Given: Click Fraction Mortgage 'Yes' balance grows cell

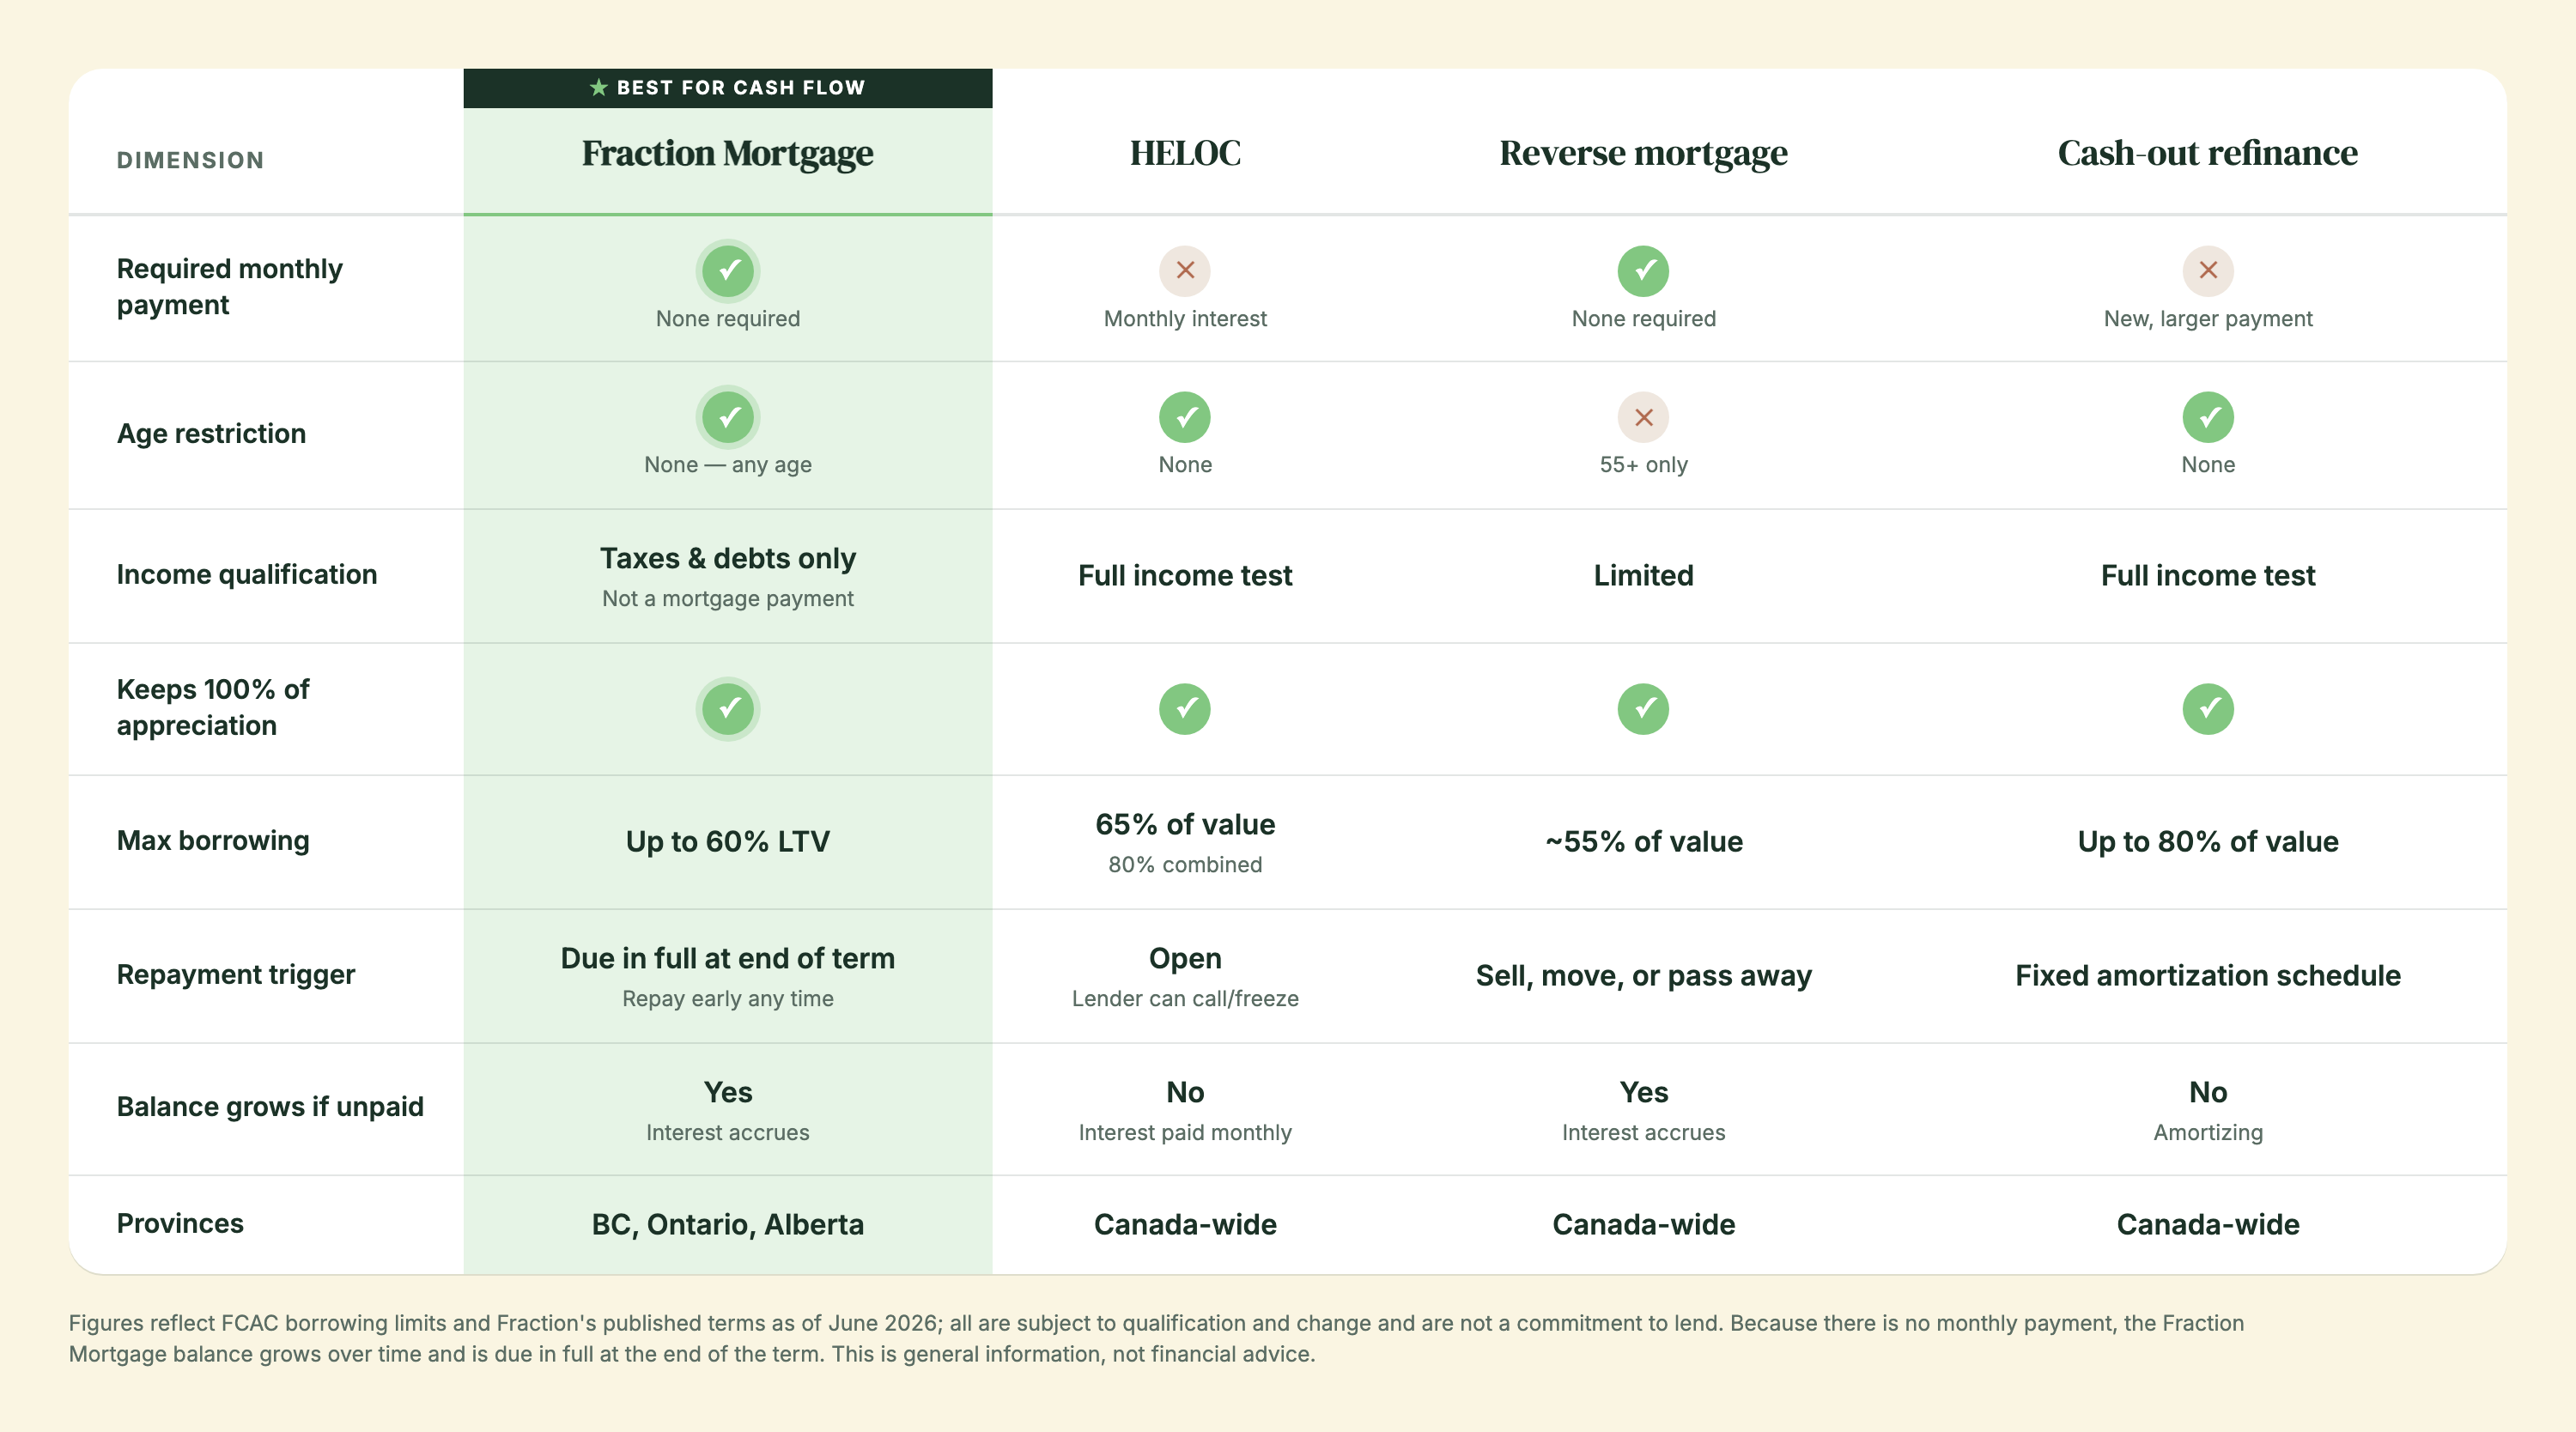Looking at the screenshot, I should tap(728, 1092).
